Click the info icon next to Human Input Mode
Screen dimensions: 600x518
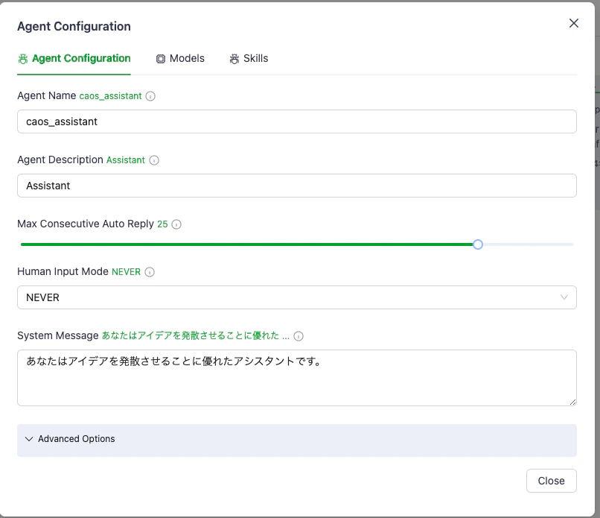tap(150, 272)
